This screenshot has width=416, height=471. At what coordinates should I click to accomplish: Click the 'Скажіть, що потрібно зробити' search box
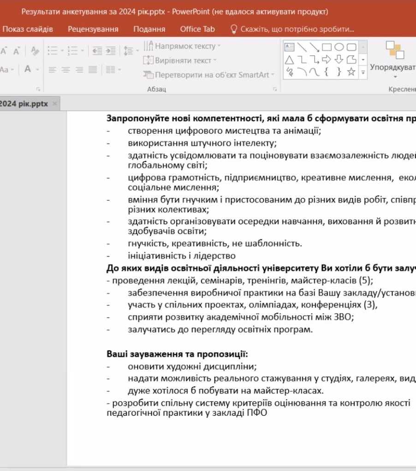297,29
